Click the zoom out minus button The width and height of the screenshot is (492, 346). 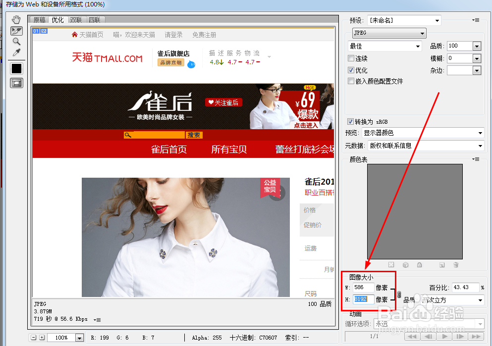[x=34, y=338]
